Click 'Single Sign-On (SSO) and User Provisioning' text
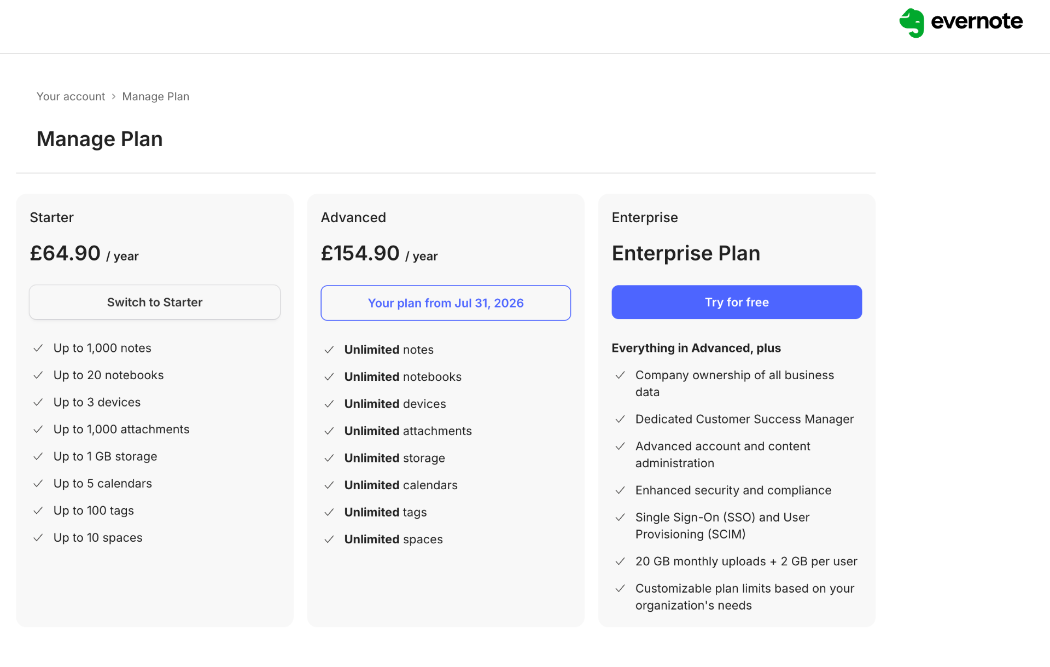 (722, 526)
